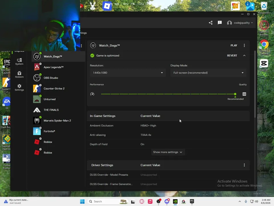Open the Rip current statement news widget

tap(16, 201)
